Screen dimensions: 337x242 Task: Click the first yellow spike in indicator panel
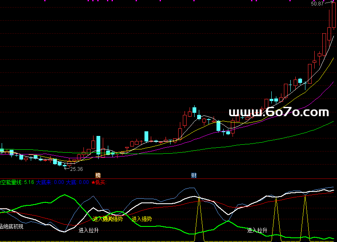(x=198, y=215)
